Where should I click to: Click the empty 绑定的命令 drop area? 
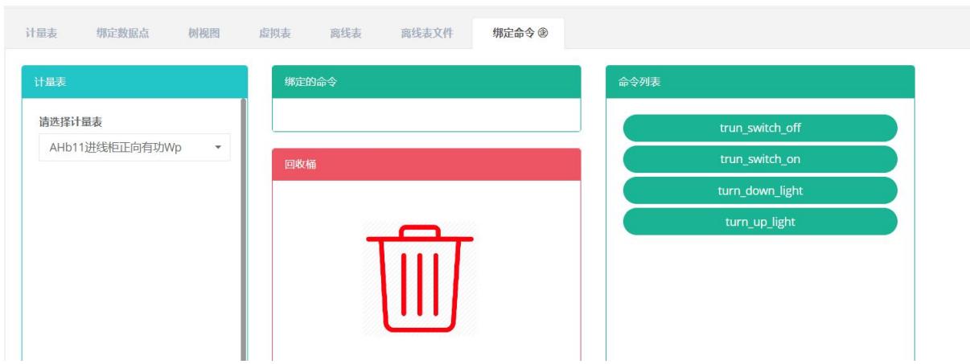click(425, 114)
